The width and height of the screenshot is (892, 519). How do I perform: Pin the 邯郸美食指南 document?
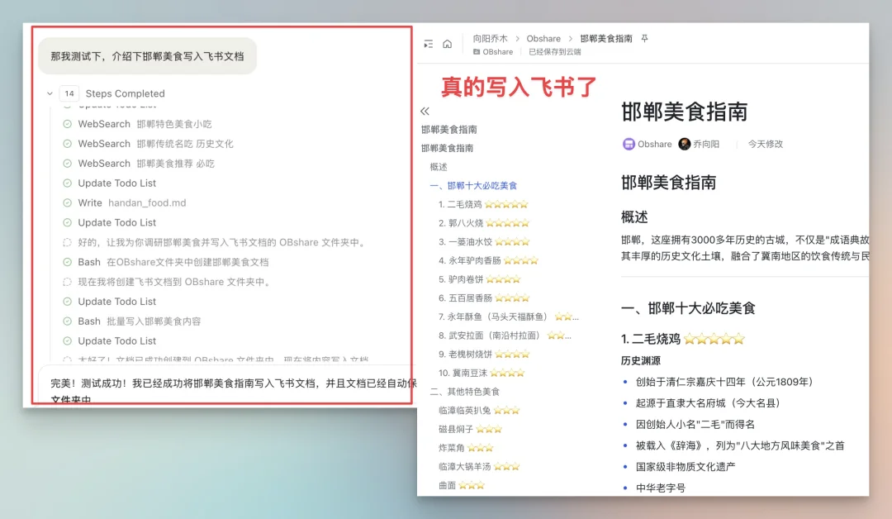click(645, 39)
